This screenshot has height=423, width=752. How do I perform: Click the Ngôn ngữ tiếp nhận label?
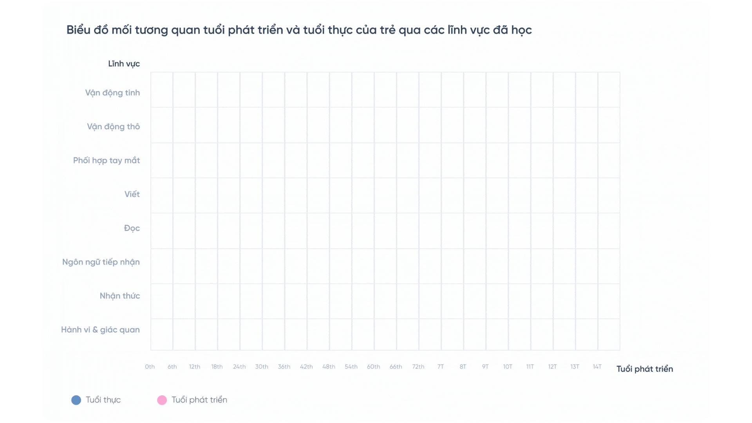pos(101,262)
